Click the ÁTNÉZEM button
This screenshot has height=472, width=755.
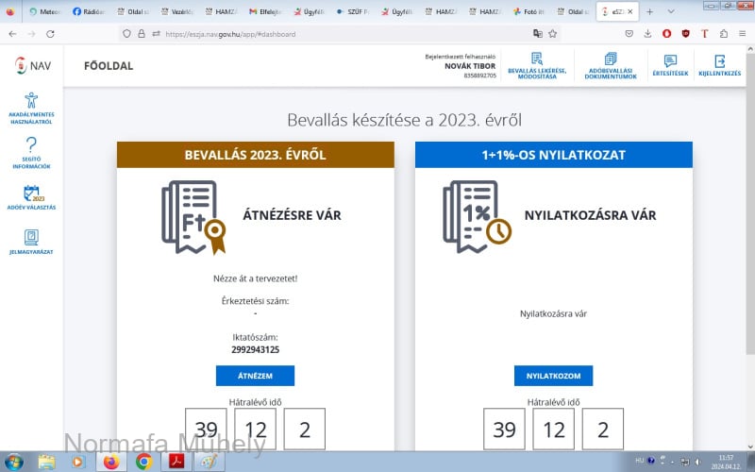pyautogui.click(x=255, y=376)
